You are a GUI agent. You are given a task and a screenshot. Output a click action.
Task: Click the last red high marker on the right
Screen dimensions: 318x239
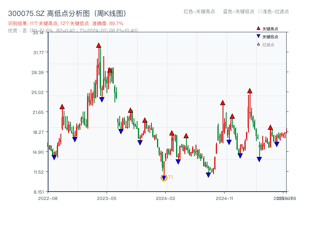pyautogui.click(x=270, y=128)
